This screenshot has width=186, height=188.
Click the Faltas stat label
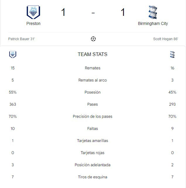(x=93, y=128)
